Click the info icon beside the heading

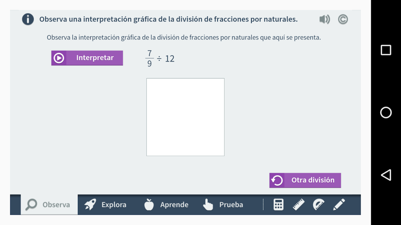click(28, 19)
